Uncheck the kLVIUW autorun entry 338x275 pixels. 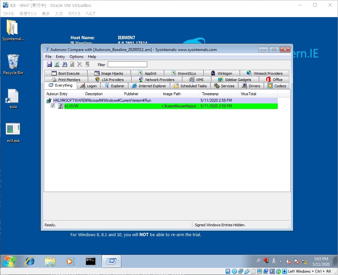click(53, 106)
